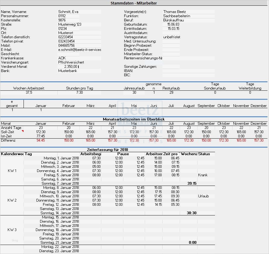Viewport: 269px width, 254px height.
Task: Select the KW 3 calendar week label
Action: (x=12, y=230)
